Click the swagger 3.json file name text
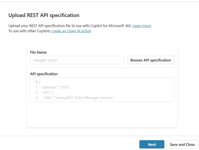Viewport: 199px width, 150px height. tap(45, 60)
